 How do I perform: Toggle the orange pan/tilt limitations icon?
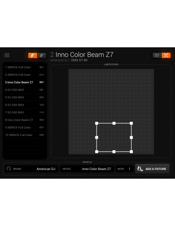(166, 55)
